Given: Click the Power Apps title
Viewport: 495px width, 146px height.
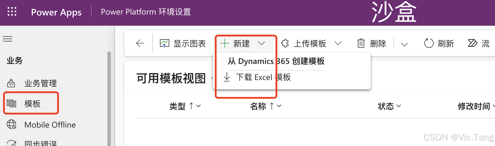Looking at the screenshot, I should click(x=56, y=12).
